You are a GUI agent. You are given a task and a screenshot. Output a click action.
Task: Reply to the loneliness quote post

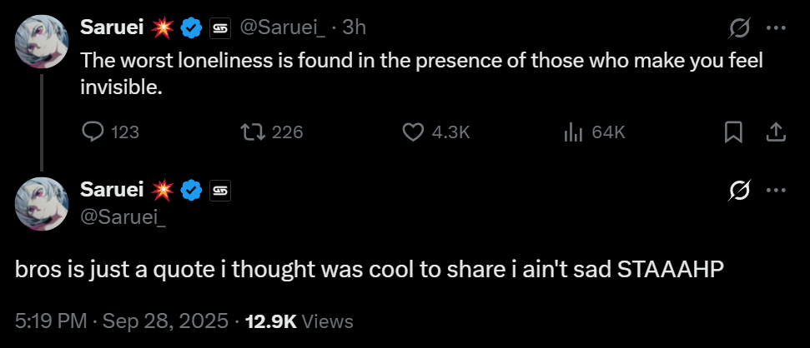coord(93,132)
